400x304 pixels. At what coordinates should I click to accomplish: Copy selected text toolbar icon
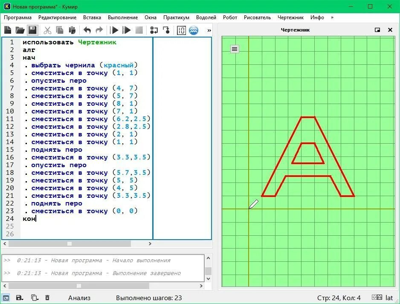coord(60,30)
